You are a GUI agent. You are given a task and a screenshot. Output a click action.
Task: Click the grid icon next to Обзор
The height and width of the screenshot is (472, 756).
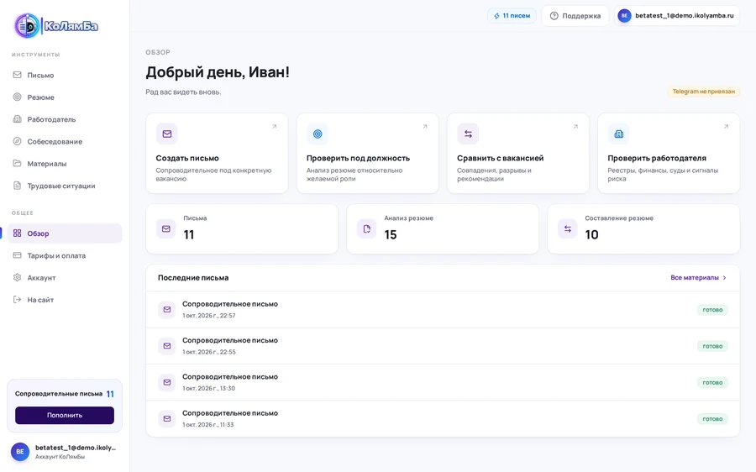click(x=18, y=233)
